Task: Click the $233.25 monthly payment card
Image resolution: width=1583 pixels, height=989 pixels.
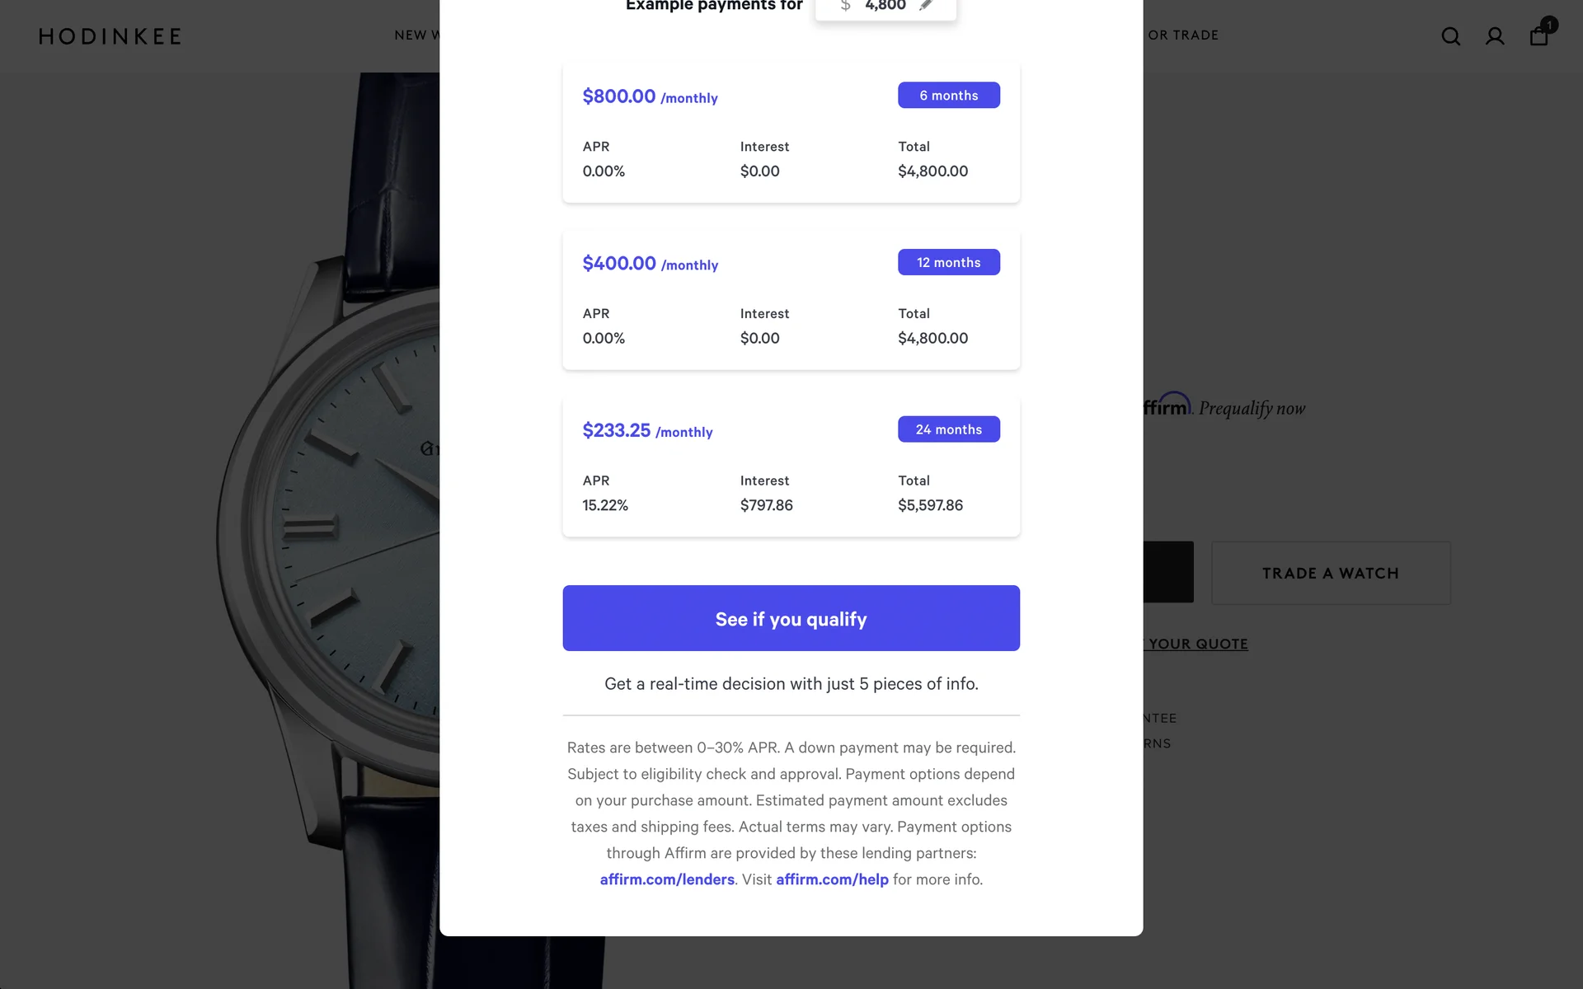Action: point(791,466)
